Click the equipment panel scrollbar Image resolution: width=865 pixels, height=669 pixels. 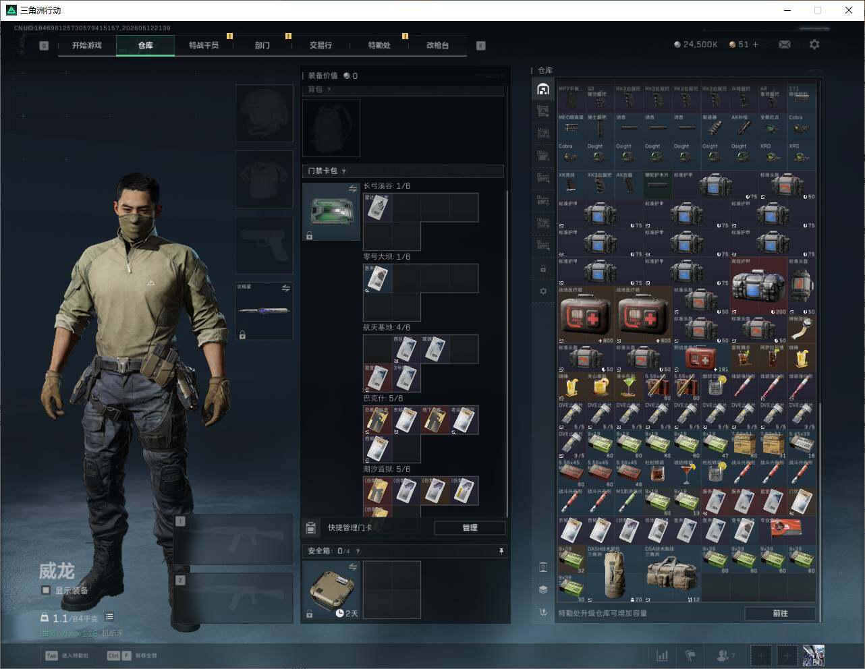click(x=507, y=354)
